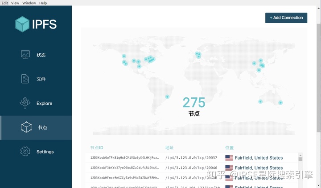Open the Help menu
The width and height of the screenshot is (321, 188).
point(43,3)
